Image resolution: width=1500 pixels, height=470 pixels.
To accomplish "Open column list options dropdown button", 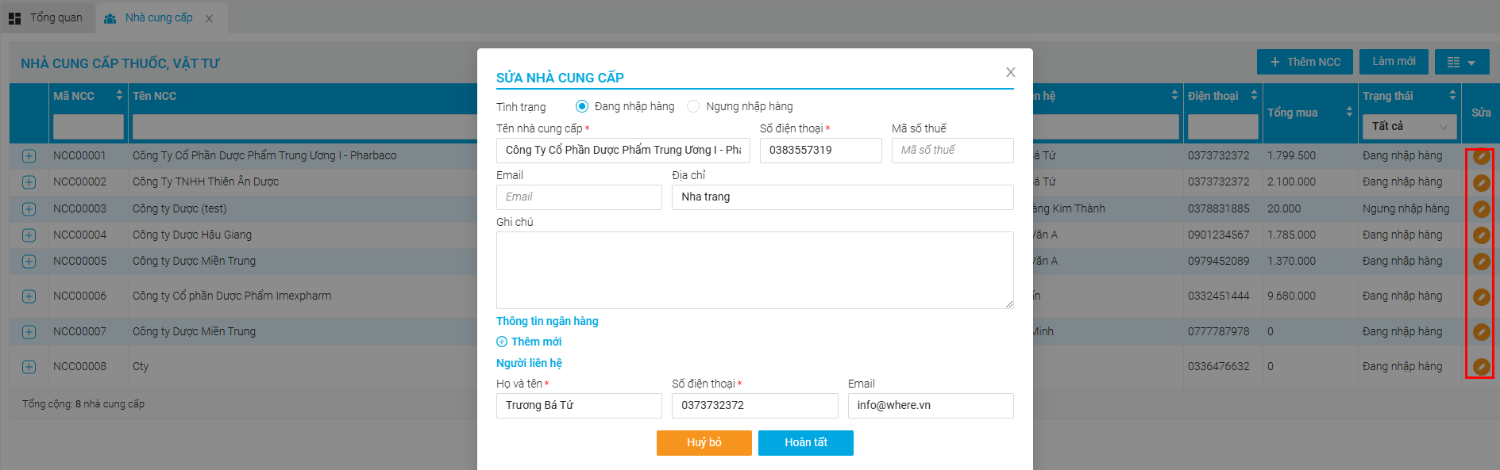I will [1462, 62].
